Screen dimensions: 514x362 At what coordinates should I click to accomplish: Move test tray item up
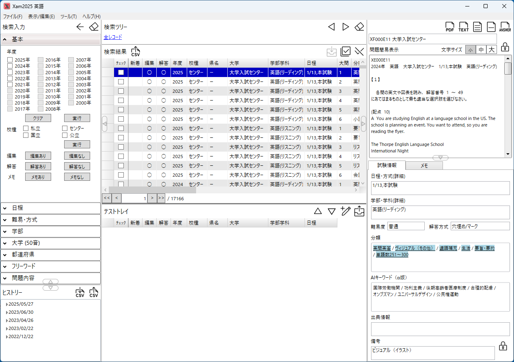coord(318,211)
